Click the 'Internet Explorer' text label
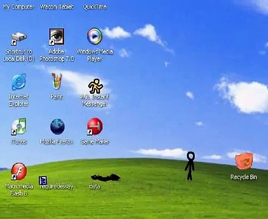The image size is (268, 219). [x=19, y=100]
